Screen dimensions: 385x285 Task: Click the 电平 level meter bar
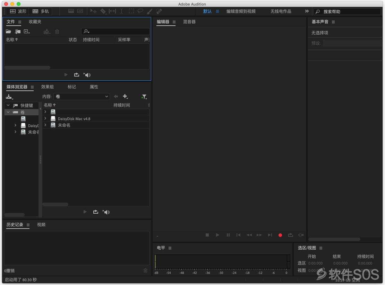coord(222,262)
